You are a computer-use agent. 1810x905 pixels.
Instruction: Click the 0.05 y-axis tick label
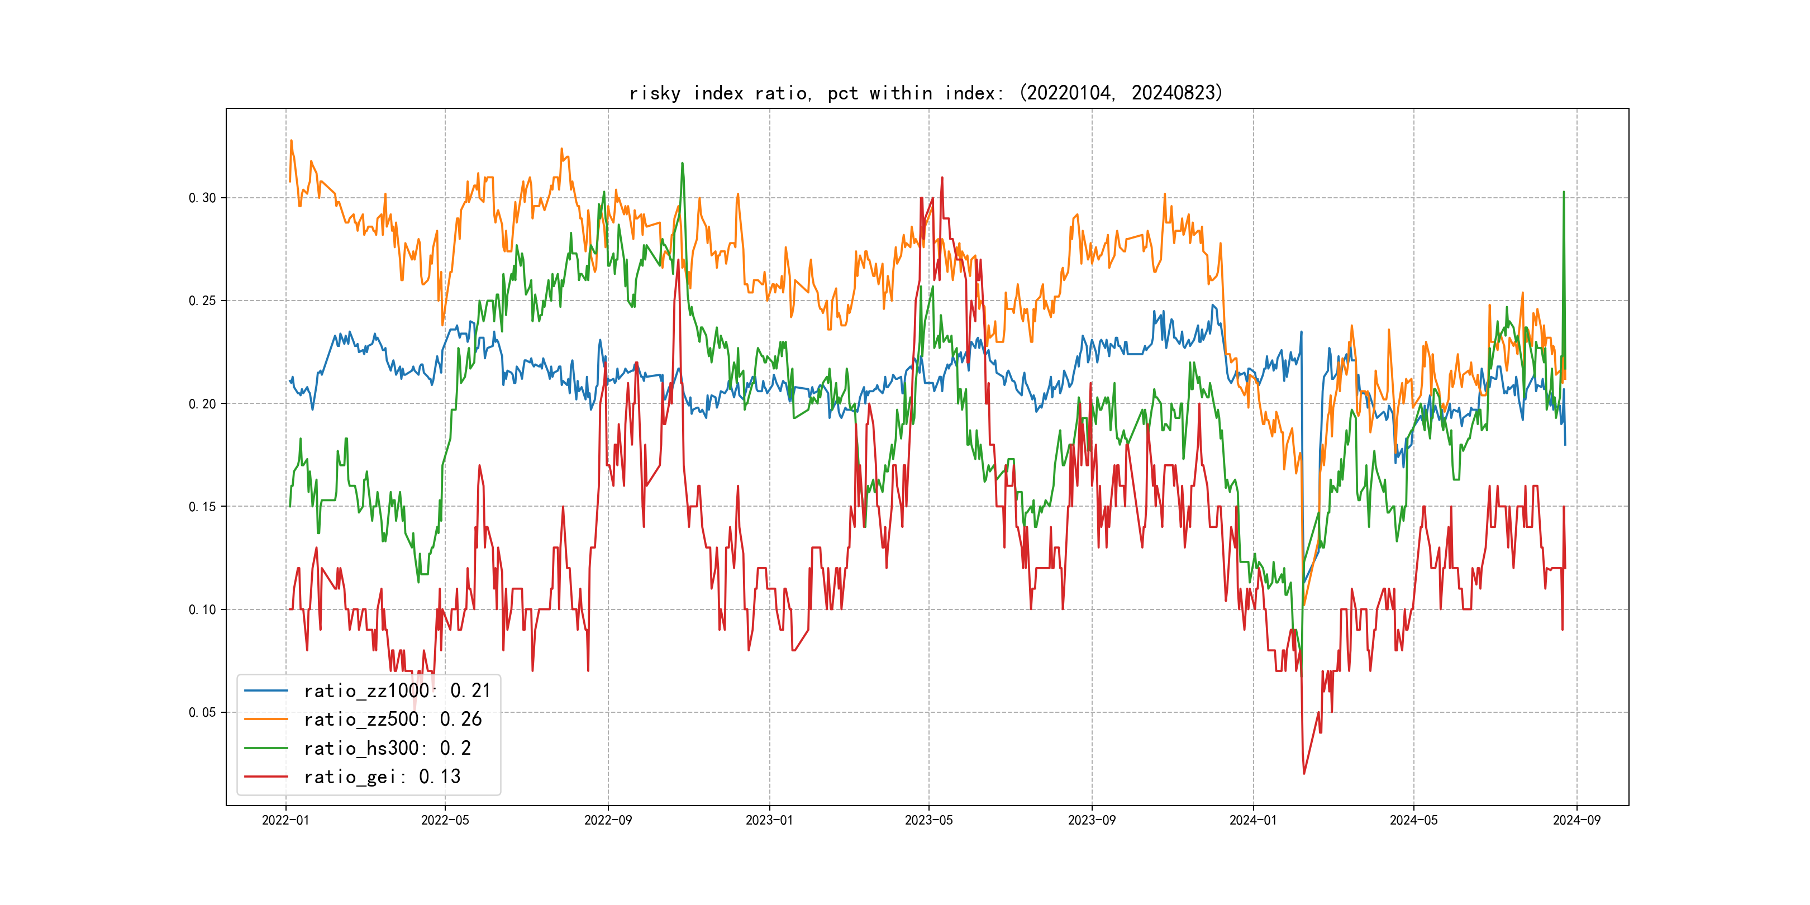click(x=202, y=712)
